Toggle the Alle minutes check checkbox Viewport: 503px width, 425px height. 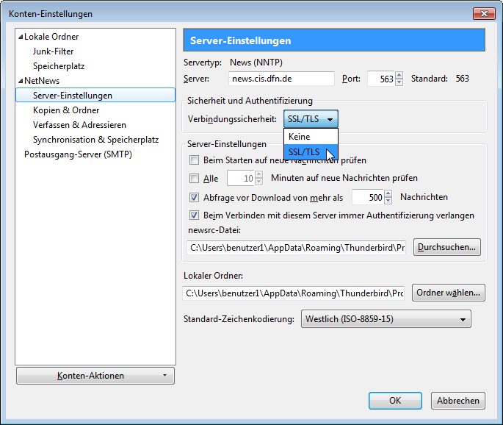[195, 178]
